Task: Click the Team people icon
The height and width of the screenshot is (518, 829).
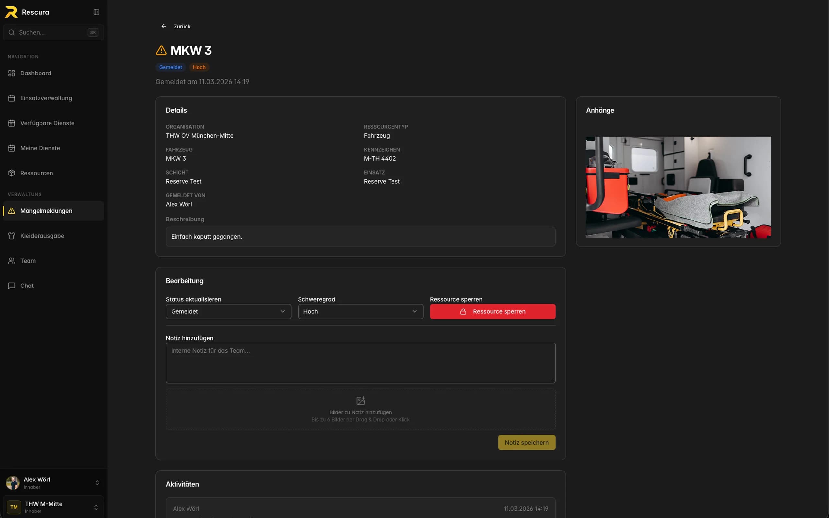Action: pyautogui.click(x=12, y=261)
